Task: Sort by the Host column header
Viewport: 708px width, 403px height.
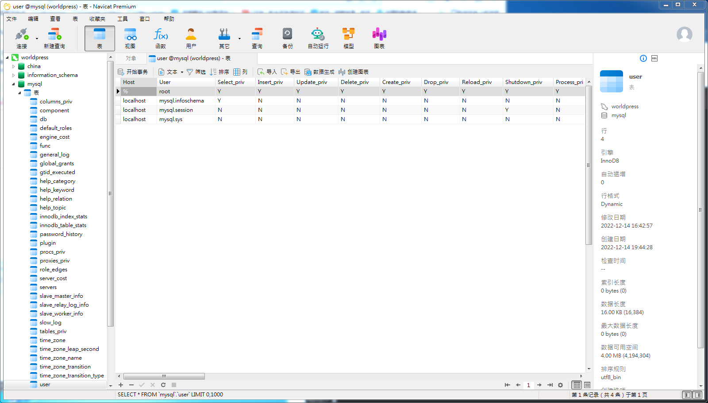Action: pos(139,82)
